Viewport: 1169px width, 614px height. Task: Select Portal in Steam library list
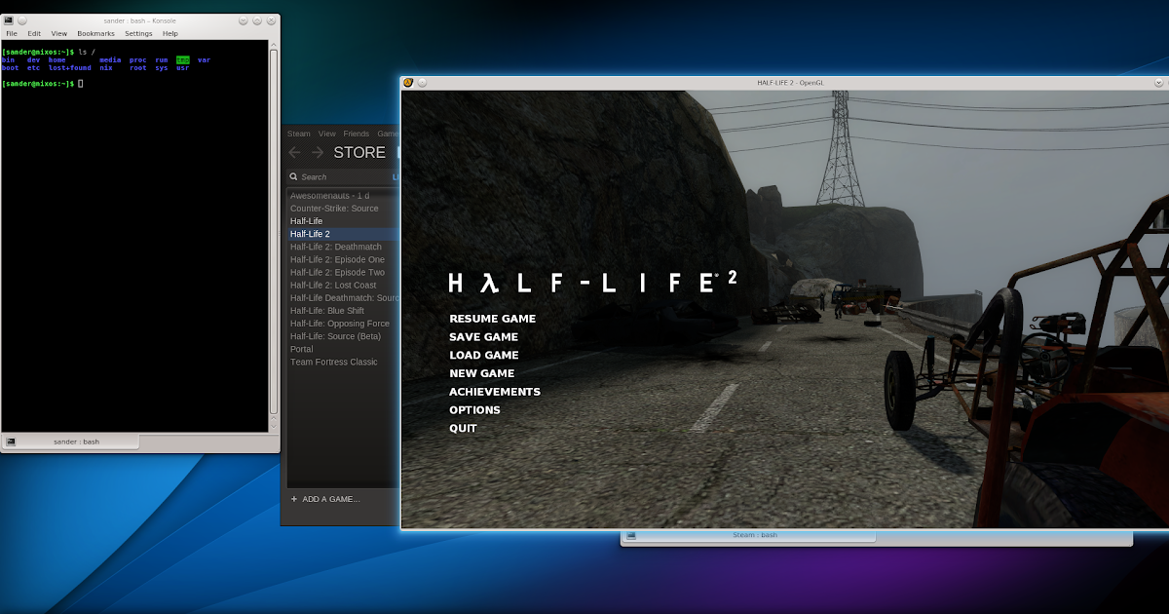point(343,349)
